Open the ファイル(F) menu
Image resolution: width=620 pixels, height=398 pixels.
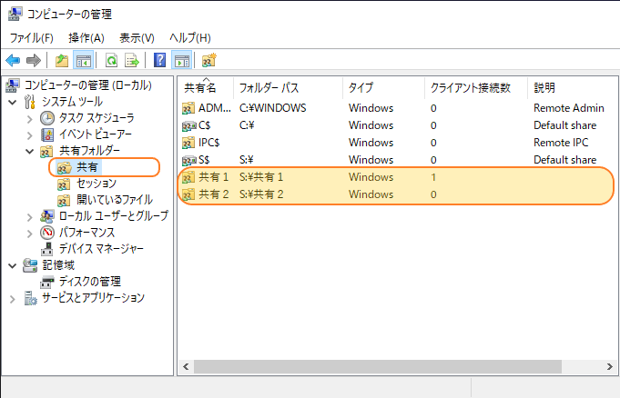point(32,38)
